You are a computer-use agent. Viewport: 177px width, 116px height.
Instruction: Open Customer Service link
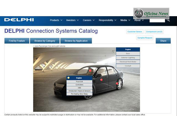[135, 32]
